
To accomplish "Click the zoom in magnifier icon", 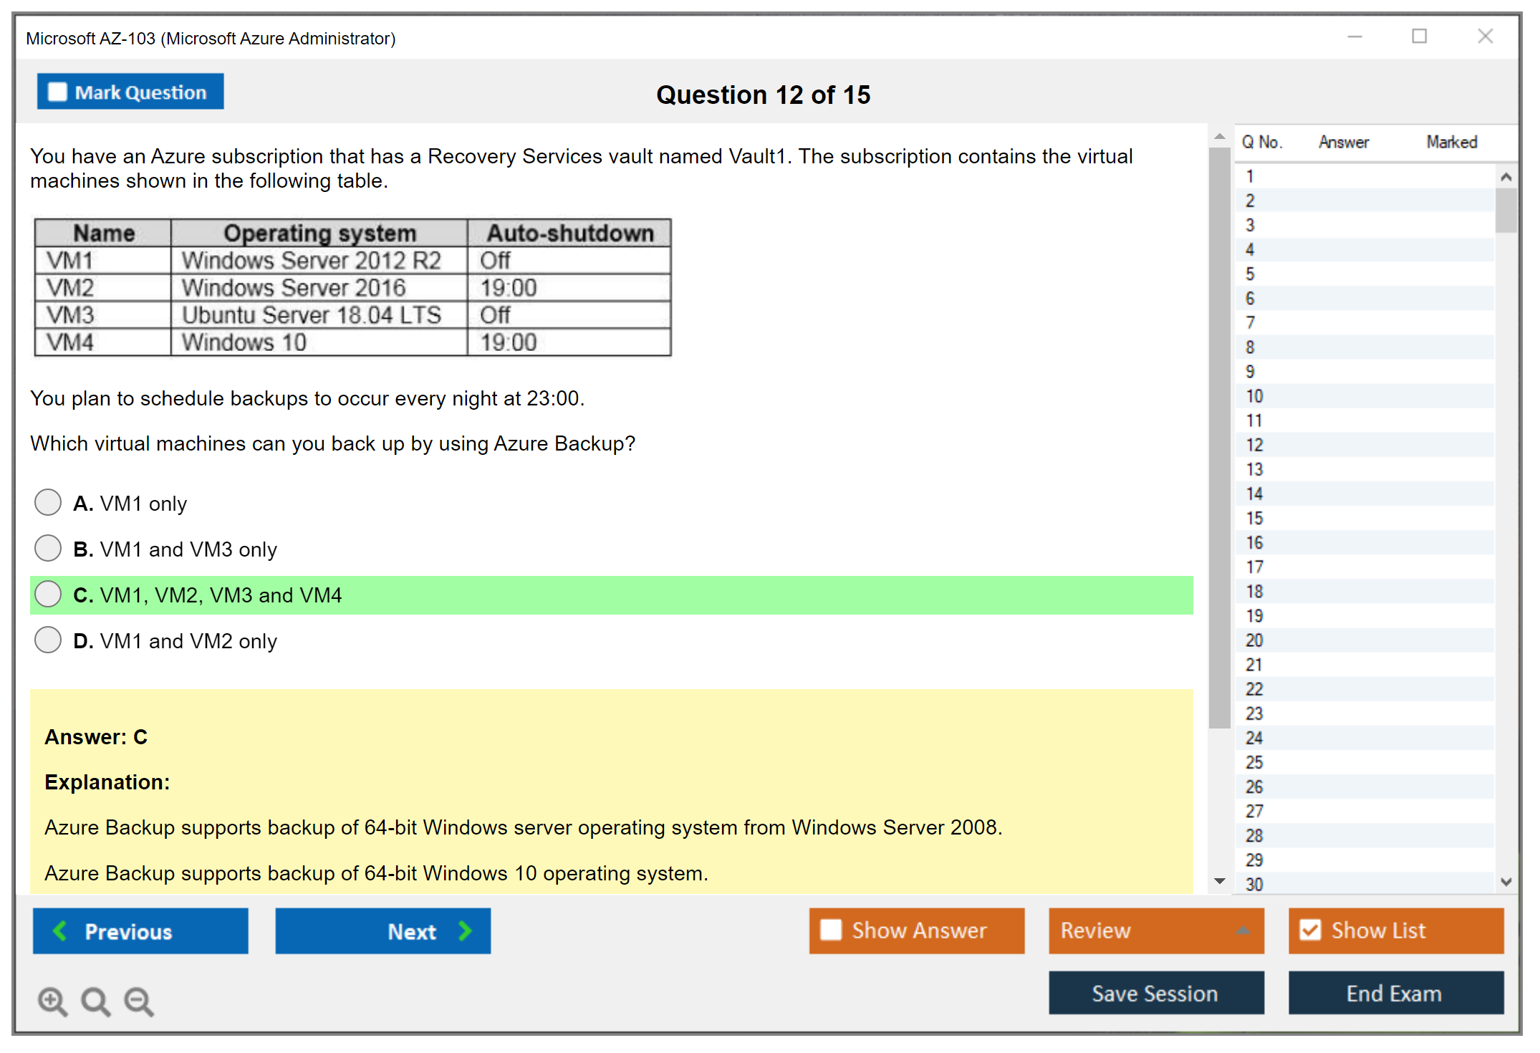I will click(x=52, y=1001).
